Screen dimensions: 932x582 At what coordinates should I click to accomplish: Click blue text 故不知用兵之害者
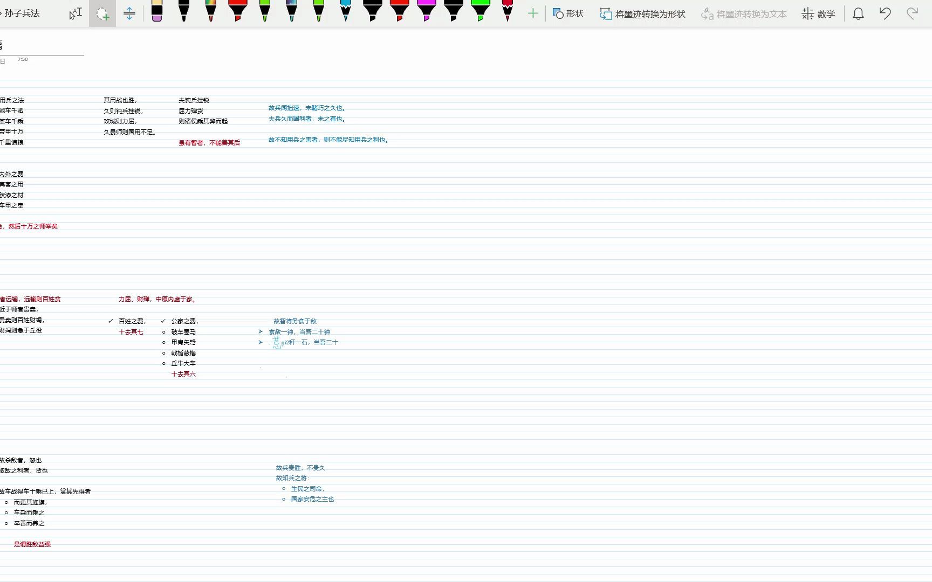click(x=294, y=140)
